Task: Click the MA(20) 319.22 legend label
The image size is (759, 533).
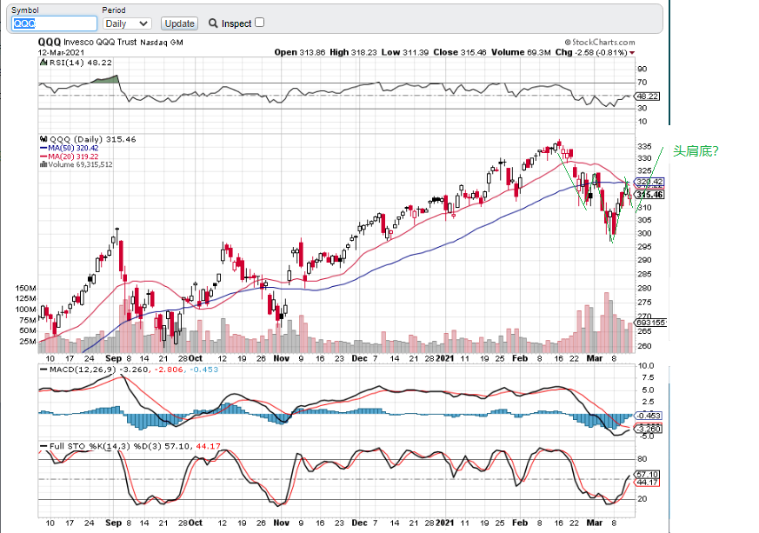Action: click(x=74, y=157)
